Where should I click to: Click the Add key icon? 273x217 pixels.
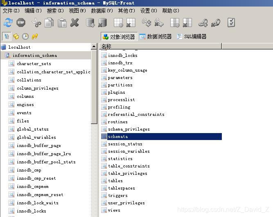coord(146,23)
